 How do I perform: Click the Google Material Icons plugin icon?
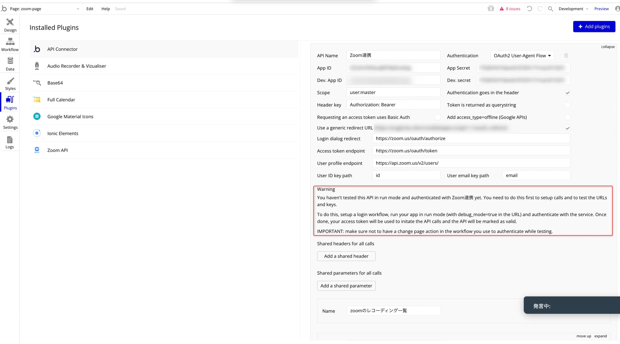click(37, 116)
